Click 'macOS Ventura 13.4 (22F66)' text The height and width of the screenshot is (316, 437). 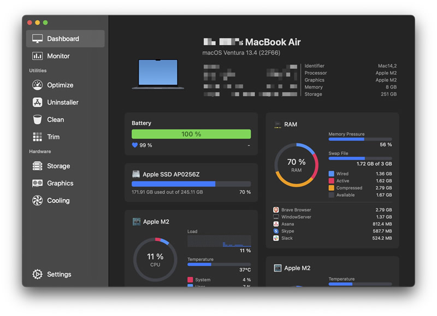[x=241, y=52]
